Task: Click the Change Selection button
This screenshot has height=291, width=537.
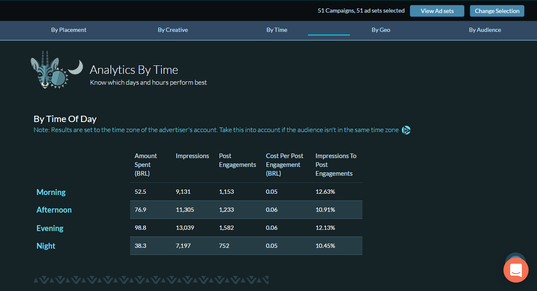Action: tap(497, 11)
